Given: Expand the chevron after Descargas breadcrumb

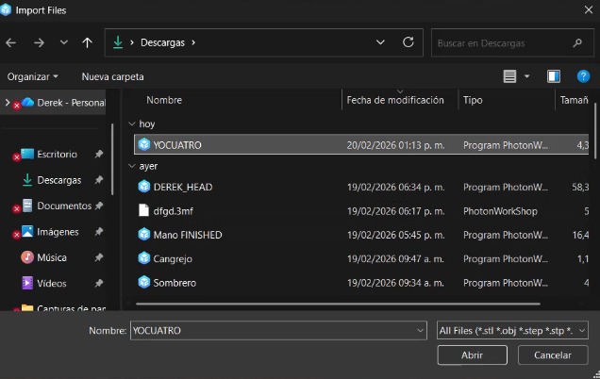Looking at the screenshot, I should pos(193,42).
